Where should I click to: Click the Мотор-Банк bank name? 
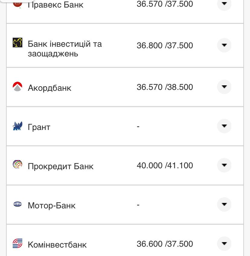click(52, 206)
